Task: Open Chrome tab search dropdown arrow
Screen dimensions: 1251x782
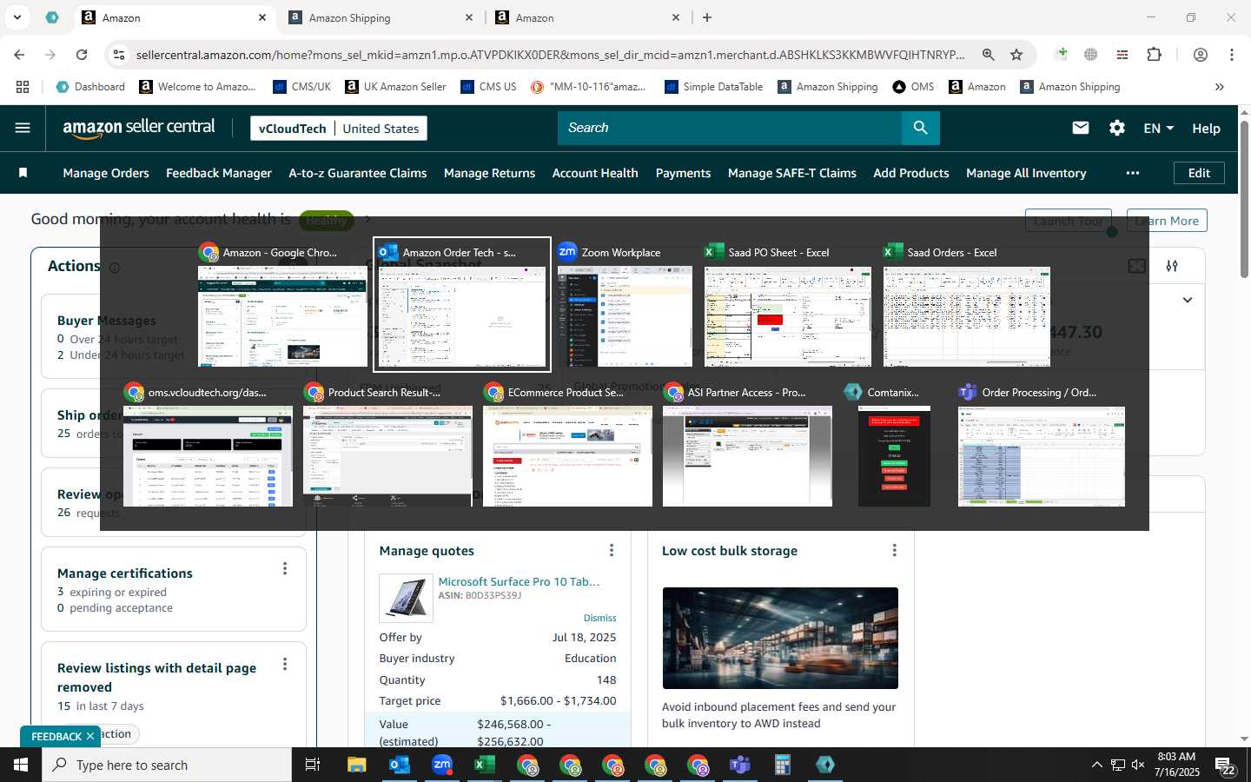Action: tap(17, 17)
